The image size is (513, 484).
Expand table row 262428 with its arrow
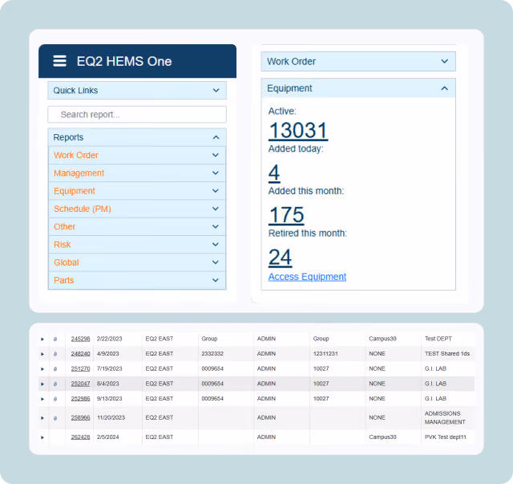coord(42,437)
